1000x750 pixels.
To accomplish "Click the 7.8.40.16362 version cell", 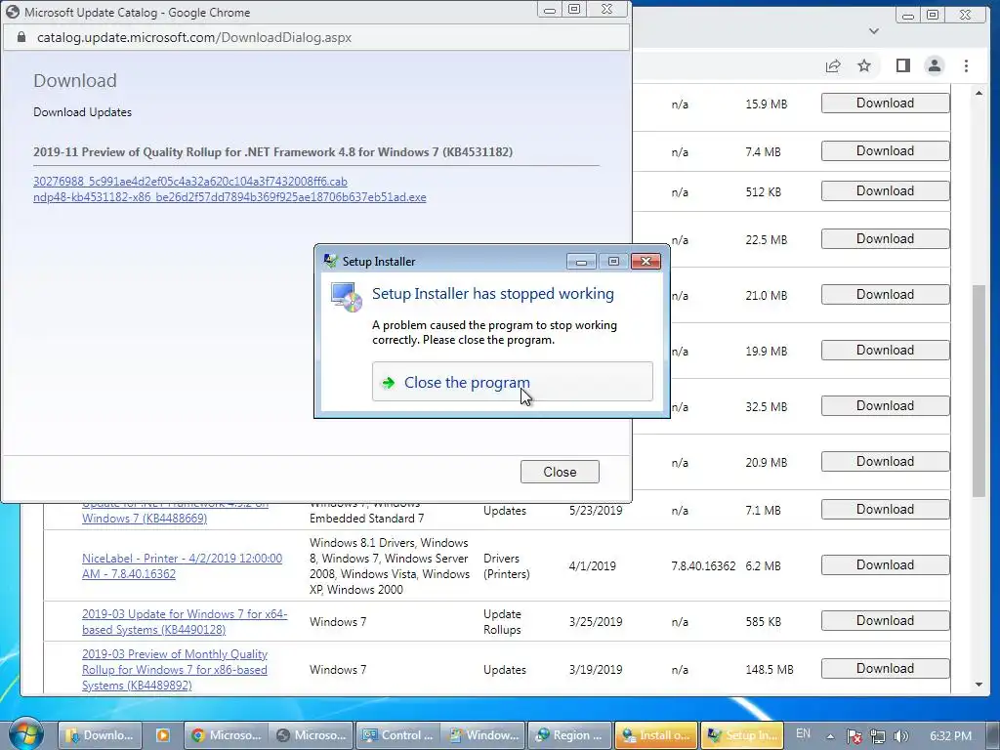I will click(x=703, y=565).
